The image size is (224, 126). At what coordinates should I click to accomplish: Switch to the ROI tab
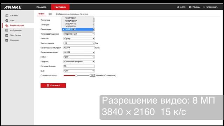point(50,14)
